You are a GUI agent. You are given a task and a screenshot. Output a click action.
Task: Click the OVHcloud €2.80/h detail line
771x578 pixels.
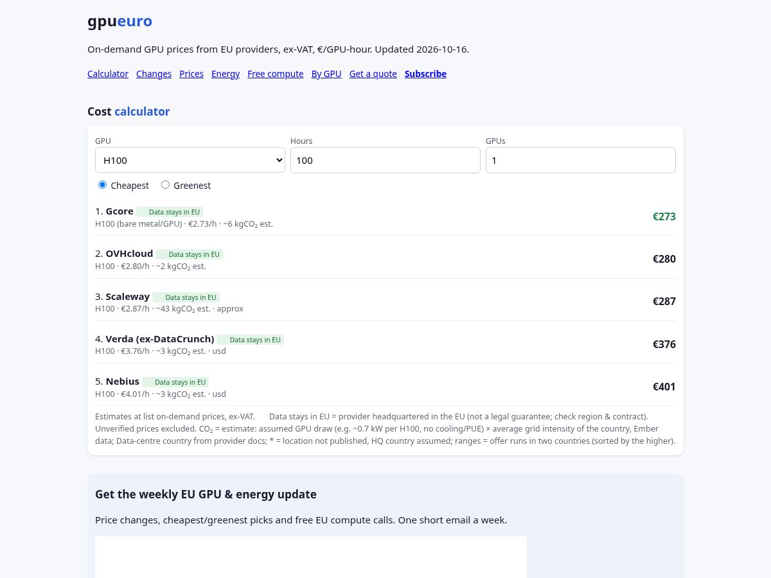tap(150, 267)
